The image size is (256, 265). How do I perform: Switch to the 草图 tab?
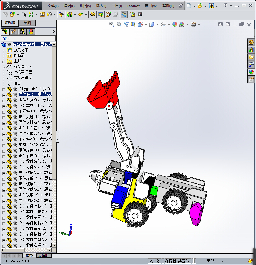(27, 23)
